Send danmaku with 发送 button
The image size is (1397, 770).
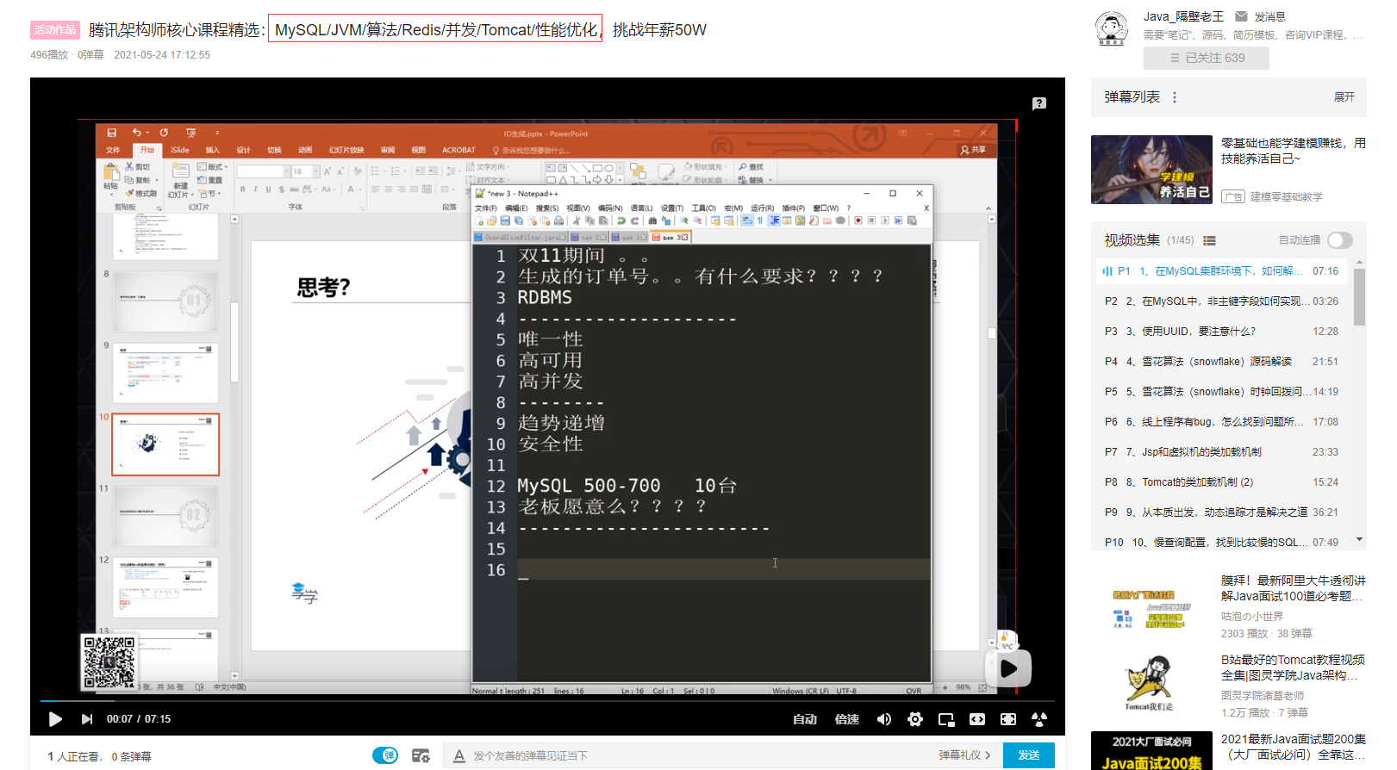coord(1029,755)
